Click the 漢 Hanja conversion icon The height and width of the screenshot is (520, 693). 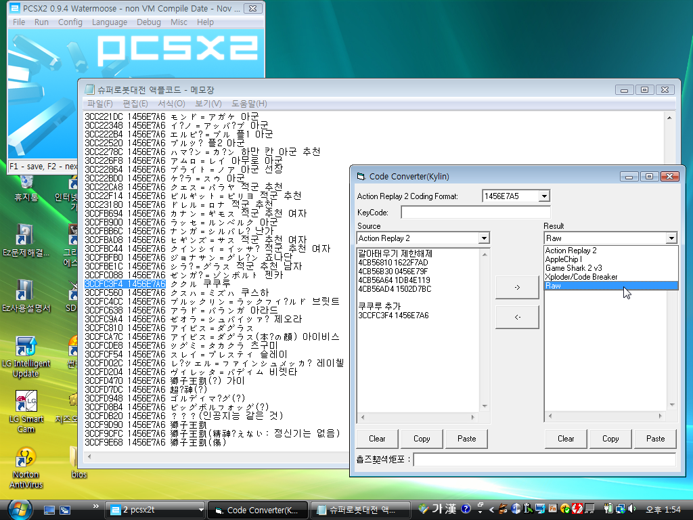451,509
